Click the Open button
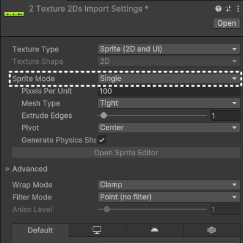 (x=226, y=23)
